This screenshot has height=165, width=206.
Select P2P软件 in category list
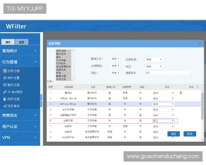pyautogui.click(x=61, y=63)
